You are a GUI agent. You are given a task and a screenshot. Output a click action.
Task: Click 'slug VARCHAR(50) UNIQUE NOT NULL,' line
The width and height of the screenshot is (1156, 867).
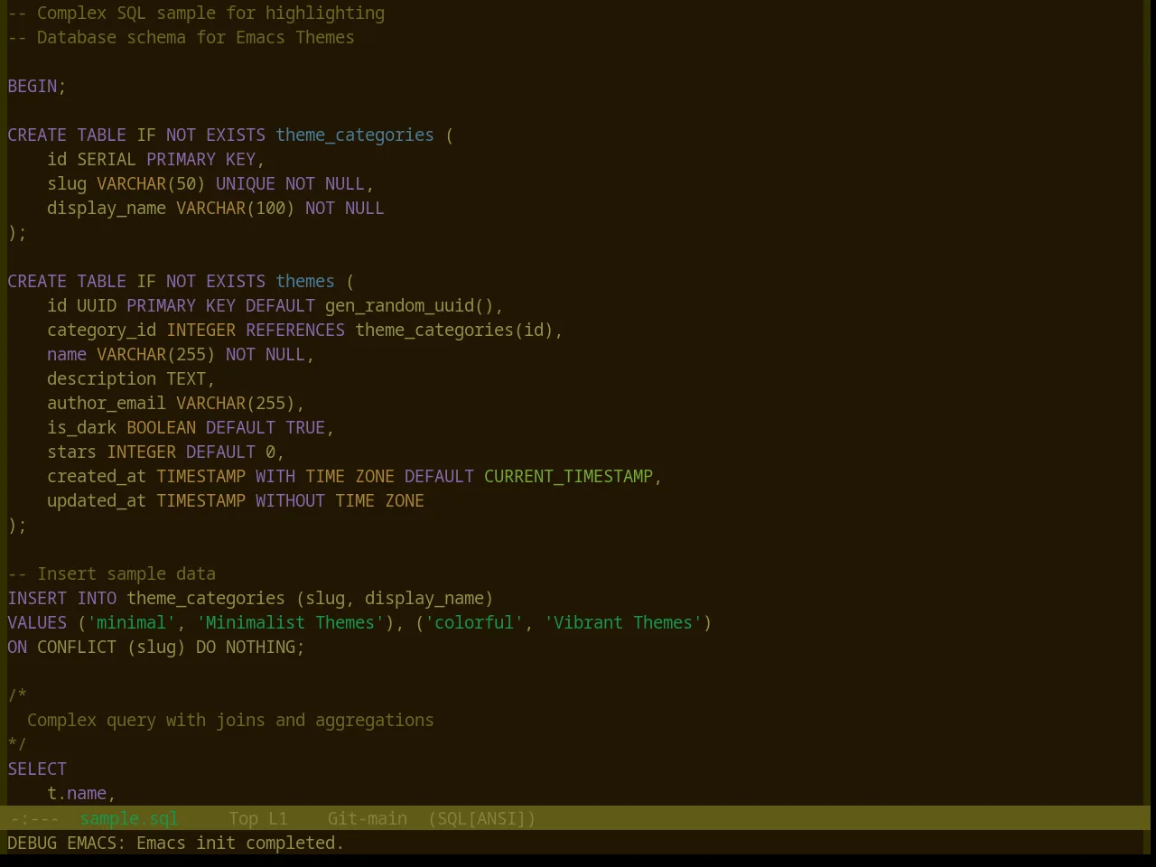[x=210, y=183]
